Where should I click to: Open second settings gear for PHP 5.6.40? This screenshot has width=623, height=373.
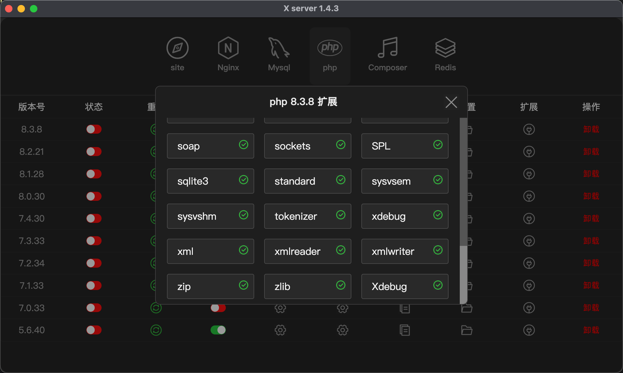tap(342, 330)
